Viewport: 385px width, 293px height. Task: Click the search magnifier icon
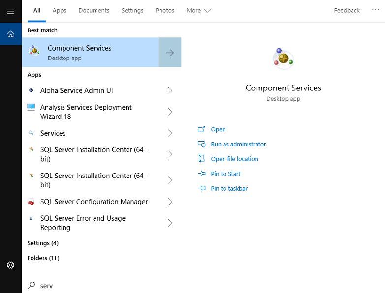coord(31,285)
